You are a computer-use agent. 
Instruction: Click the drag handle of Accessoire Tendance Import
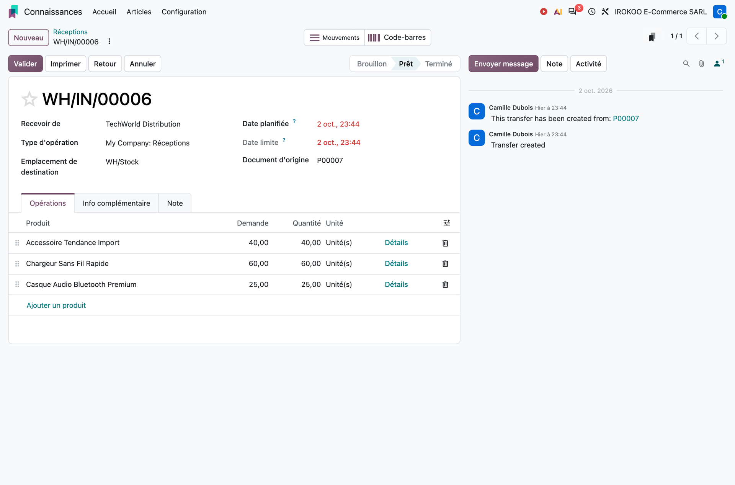tap(17, 243)
